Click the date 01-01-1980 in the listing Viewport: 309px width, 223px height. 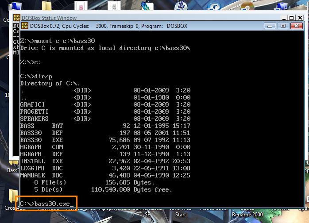151,97
